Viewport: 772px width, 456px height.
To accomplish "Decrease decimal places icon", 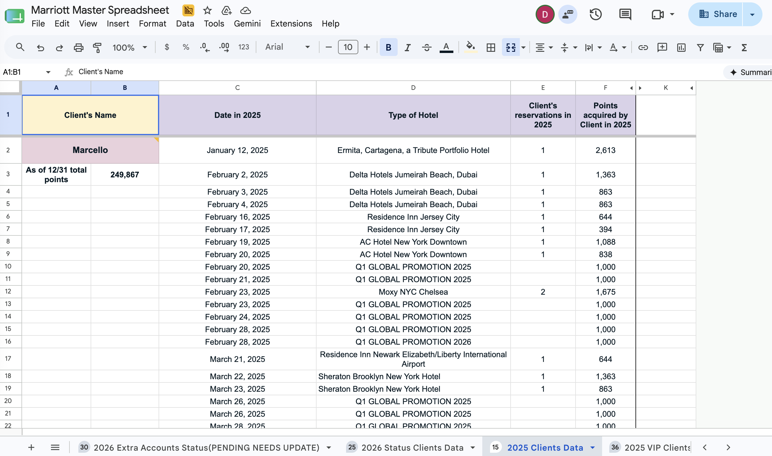I will pyautogui.click(x=204, y=47).
